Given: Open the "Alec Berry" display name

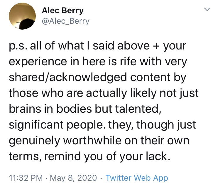Looking at the screenshot, I should (x=62, y=11).
